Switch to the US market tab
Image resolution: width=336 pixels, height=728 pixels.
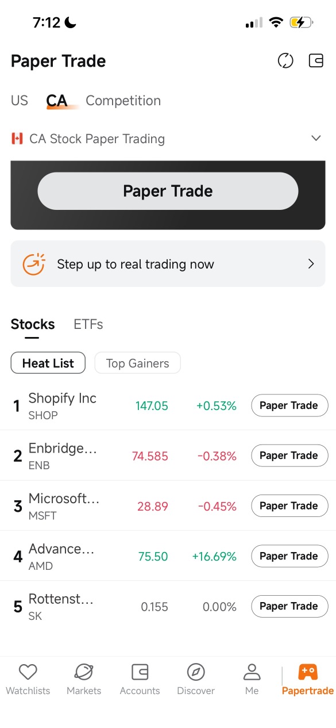coord(20,101)
